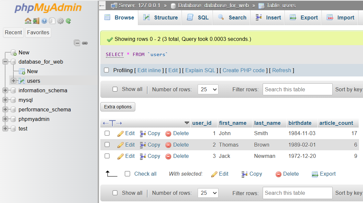This screenshot has width=363, height=203.
Task: Select the checkbox for Thomas Brown row
Action: [x=107, y=145]
